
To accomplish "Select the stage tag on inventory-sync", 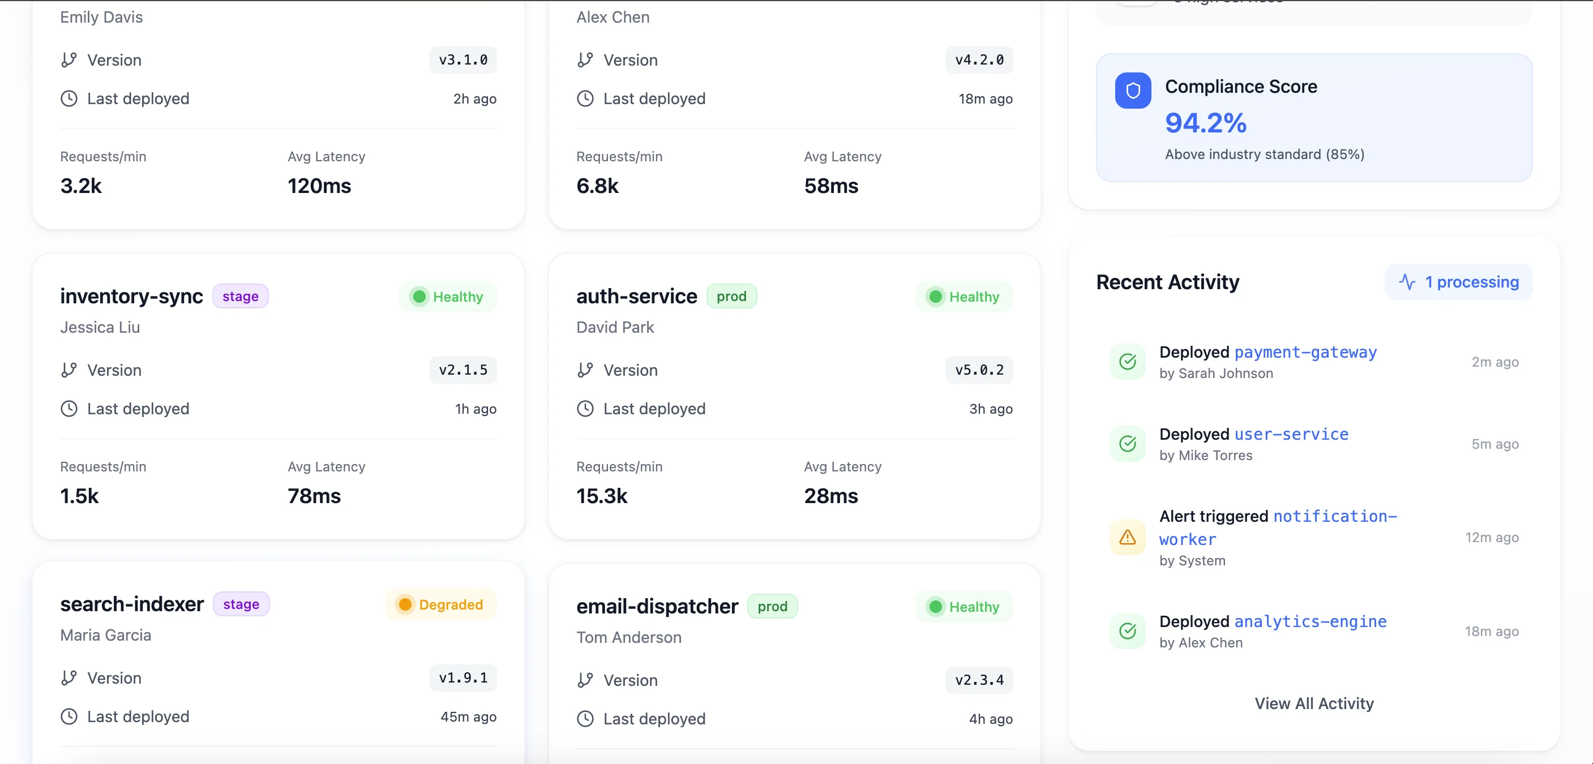I will tap(240, 296).
